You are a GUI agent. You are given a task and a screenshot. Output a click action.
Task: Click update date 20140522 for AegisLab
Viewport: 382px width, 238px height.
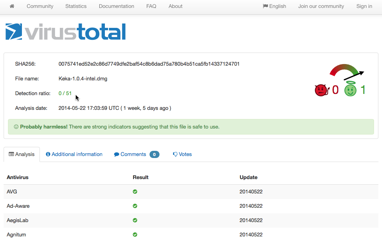251,220
